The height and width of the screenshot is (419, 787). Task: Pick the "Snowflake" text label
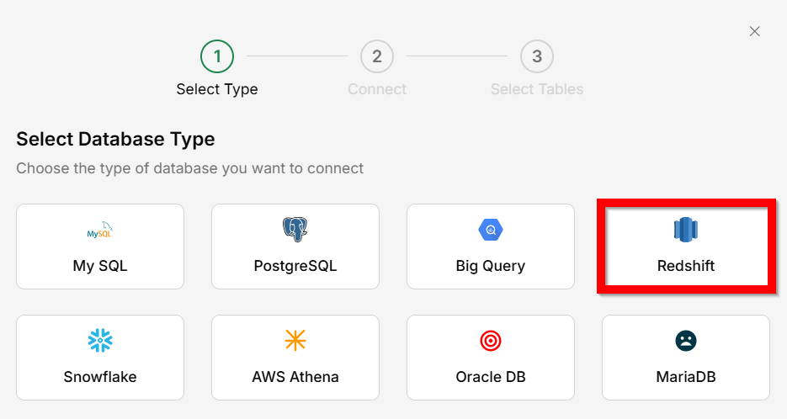coord(100,377)
